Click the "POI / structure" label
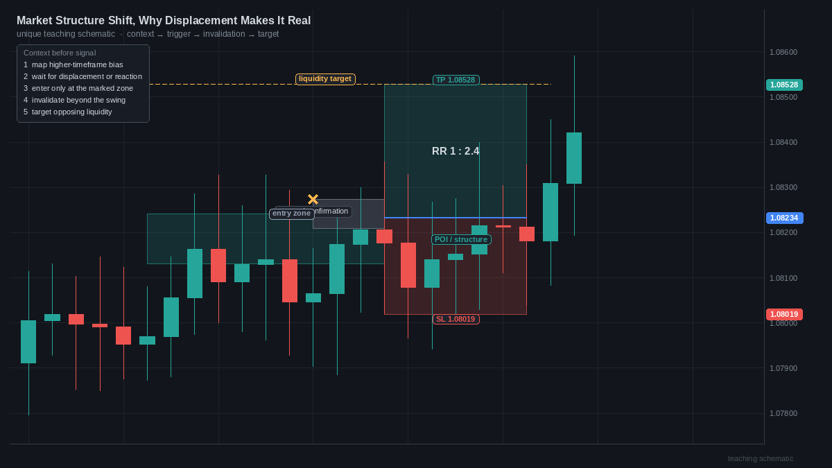Screen dimensions: 832x468 pos(461,239)
